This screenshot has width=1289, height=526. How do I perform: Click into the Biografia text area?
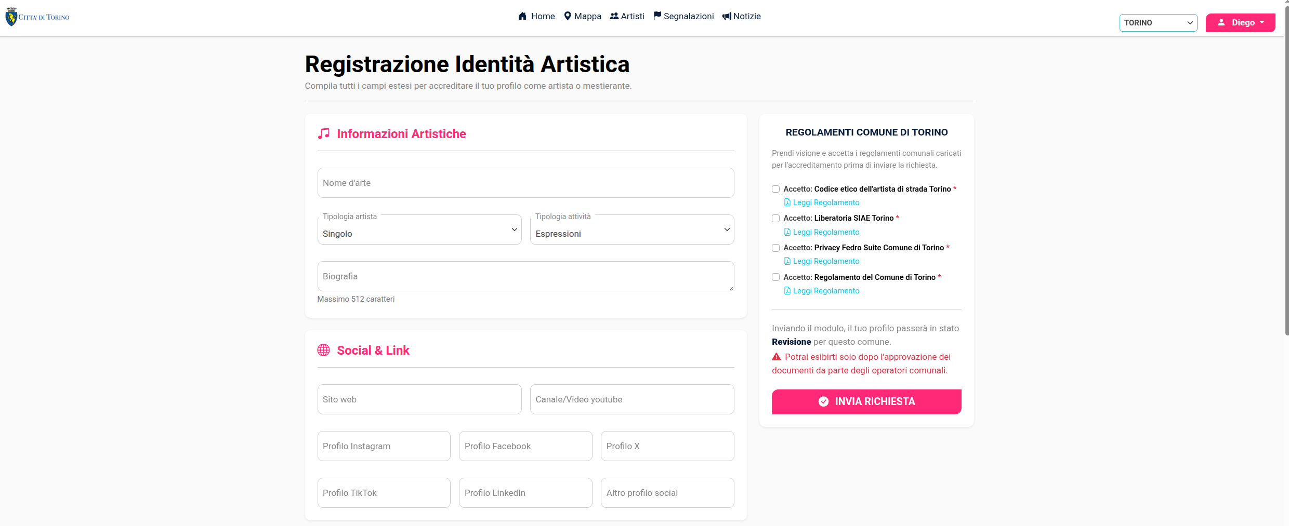[x=525, y=276]
